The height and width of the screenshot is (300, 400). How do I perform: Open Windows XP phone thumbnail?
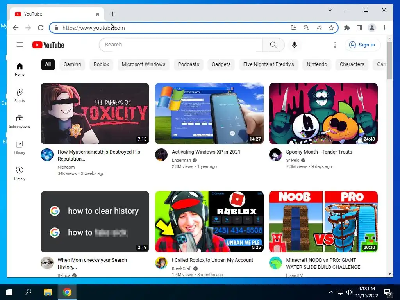[x=209, y=113]
